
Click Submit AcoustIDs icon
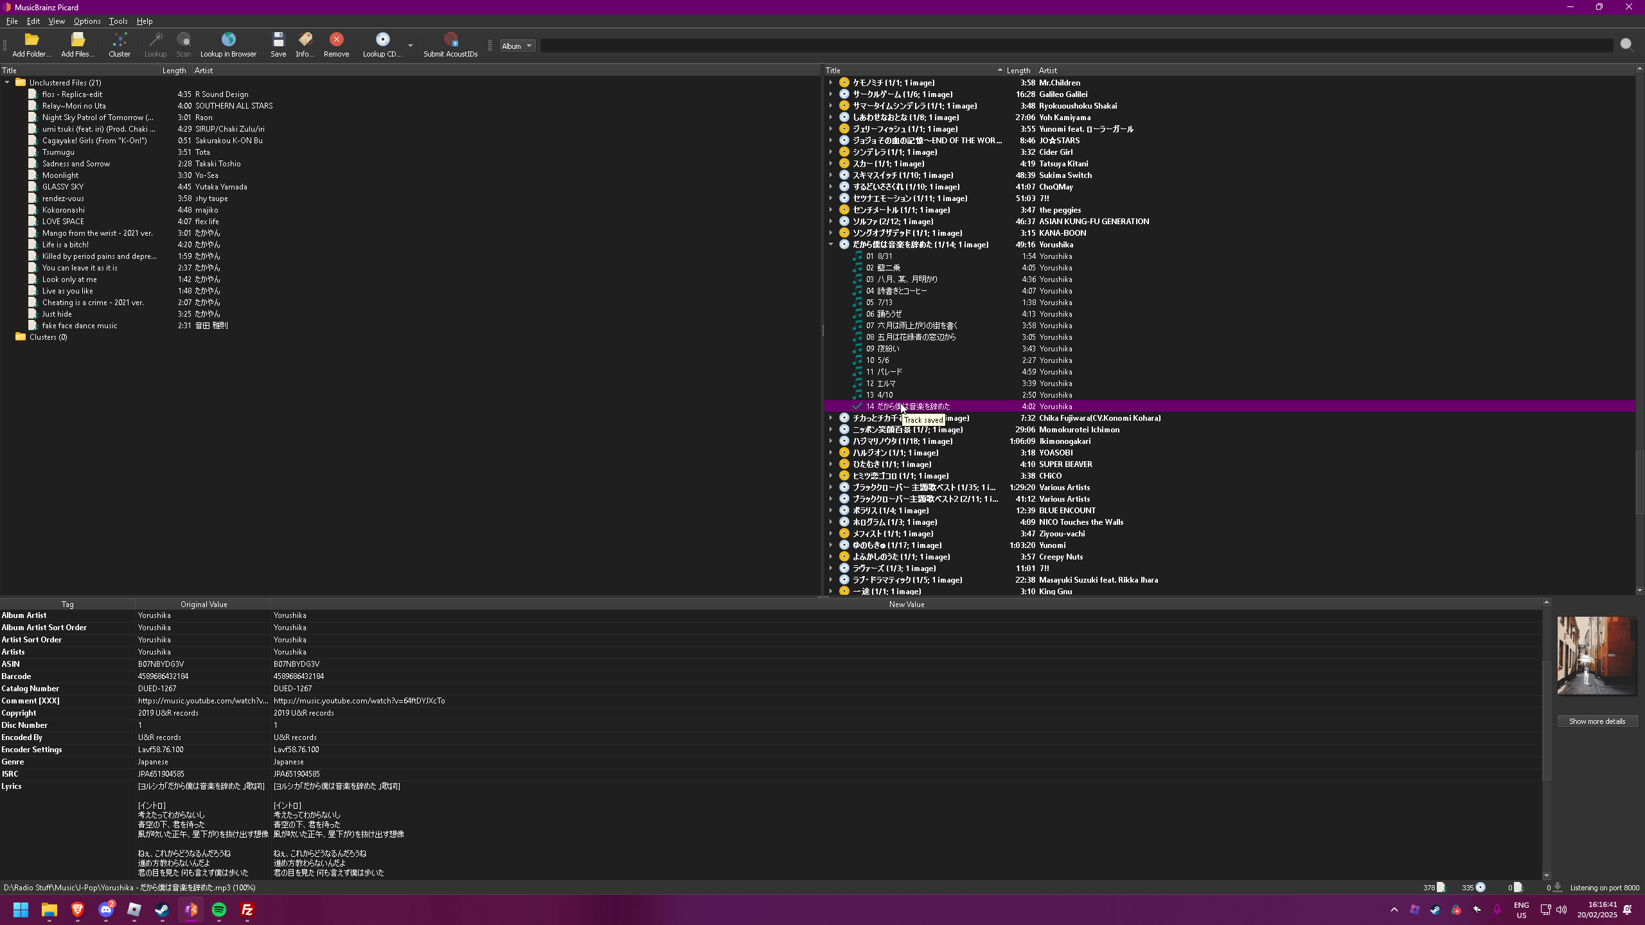tap(450, 40)
